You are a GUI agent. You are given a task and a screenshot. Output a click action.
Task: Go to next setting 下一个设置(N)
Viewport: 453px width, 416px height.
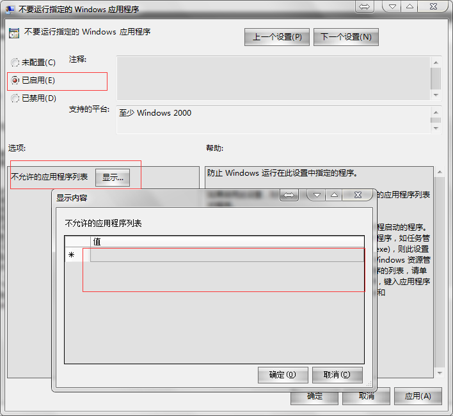(x=346, y=37)
